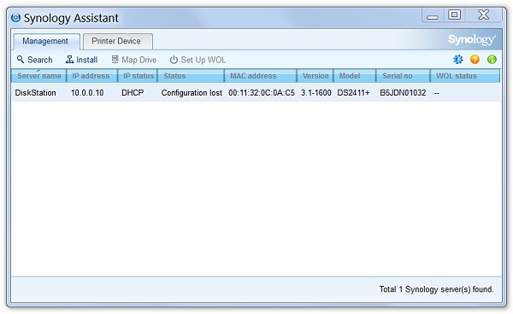Sort by MAC address column header
This screenshot has height=314, width=513.
[261, 76]
